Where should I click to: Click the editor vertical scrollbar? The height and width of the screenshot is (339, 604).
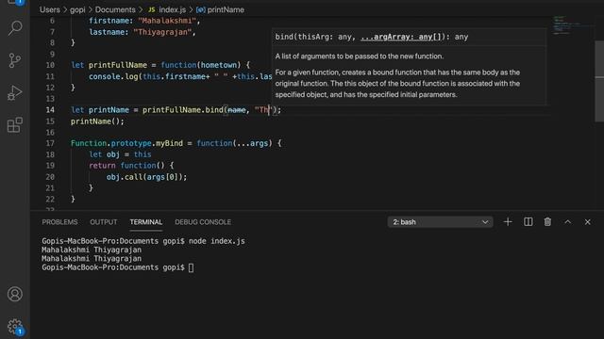point(599,81)
